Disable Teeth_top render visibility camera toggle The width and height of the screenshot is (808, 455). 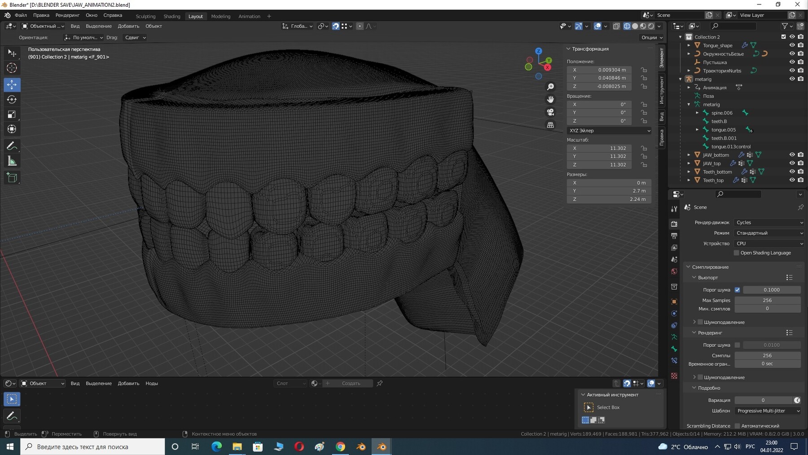pos(801,180)
